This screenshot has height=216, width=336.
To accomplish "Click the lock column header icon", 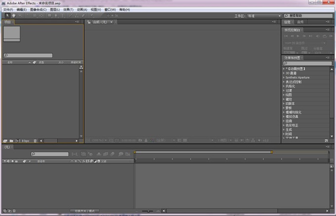I will pos(16,161).
